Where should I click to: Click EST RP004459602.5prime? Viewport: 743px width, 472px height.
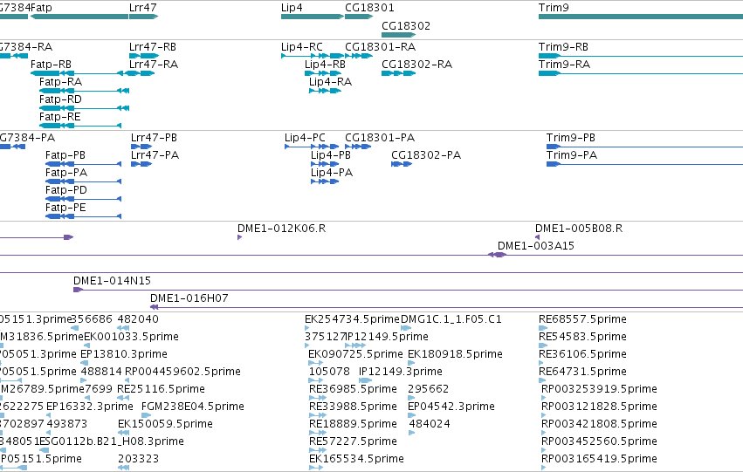tap(182, 373)
